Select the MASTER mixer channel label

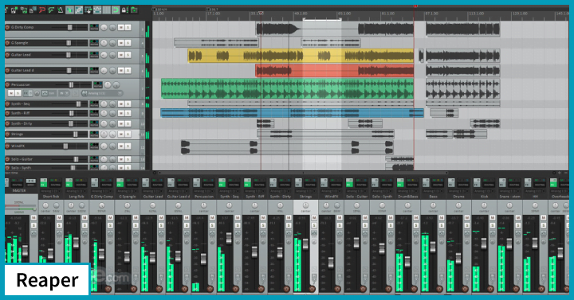19,191
